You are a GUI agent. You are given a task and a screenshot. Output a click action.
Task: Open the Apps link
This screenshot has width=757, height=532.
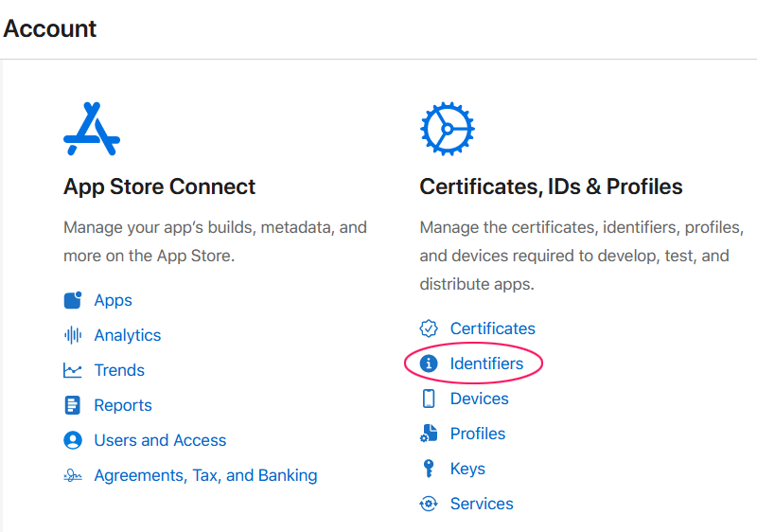[113, 300]
